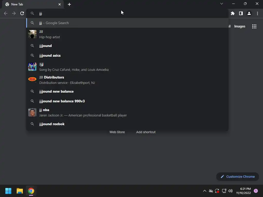This screenshot has height=197, width=263.
Task: Toggle the side panel icon
Action: [x=241, y=13]
